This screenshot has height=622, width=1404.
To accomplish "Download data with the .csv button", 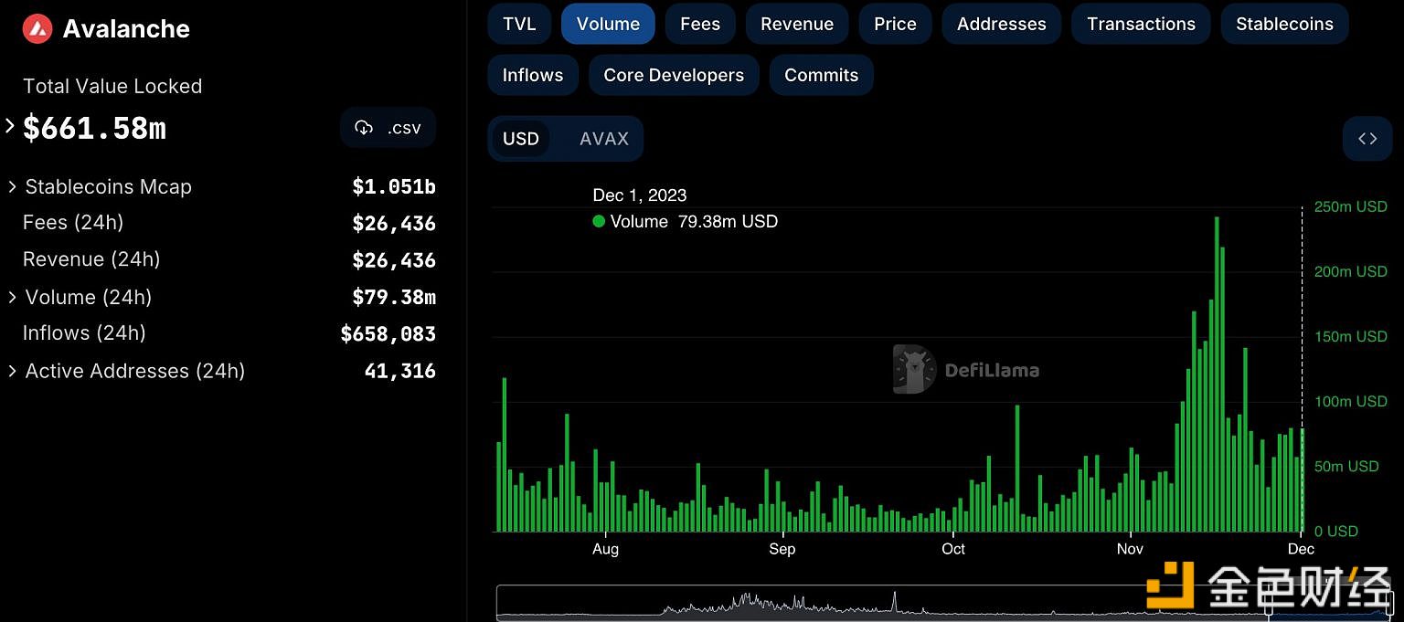I will point(388,128).
